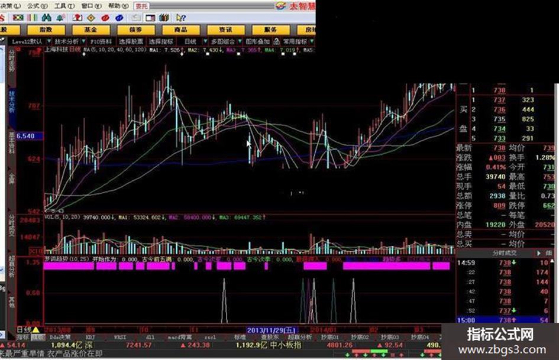Click the yellow diamond toolbar icon
Viewport: 559px width, 360px height.
(91, 18)
